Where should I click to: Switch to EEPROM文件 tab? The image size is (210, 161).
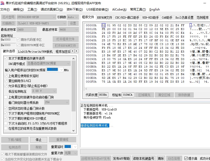[x=104, y=18]
